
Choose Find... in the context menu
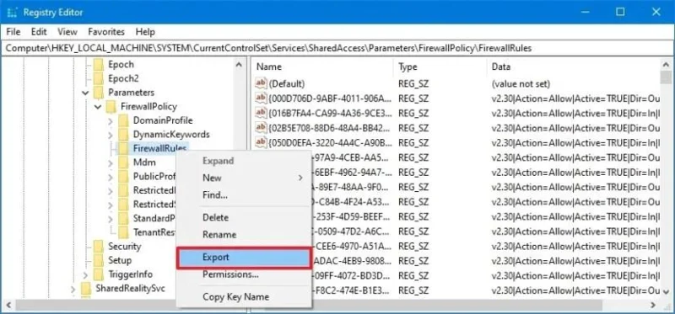click(244, 195)
